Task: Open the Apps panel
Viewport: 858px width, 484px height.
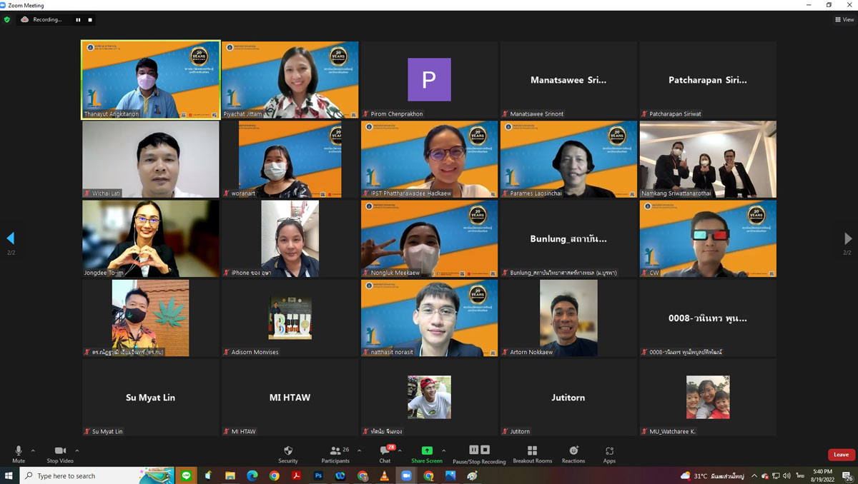Action: [x=609, y=454]
